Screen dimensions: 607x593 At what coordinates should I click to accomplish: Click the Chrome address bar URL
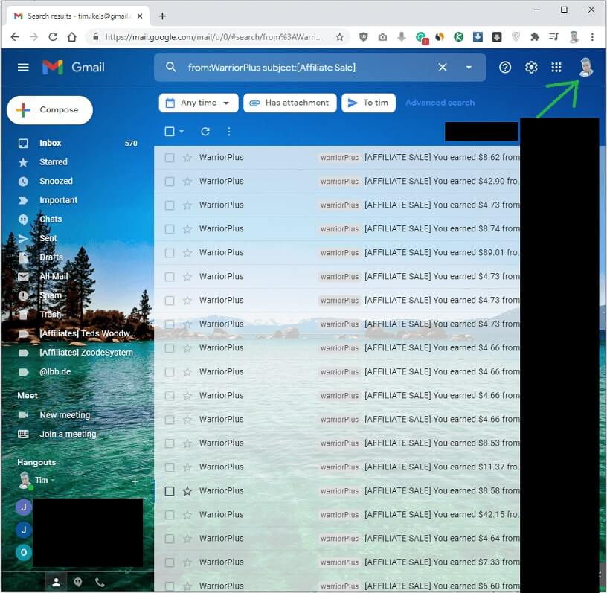click(213, 37)
